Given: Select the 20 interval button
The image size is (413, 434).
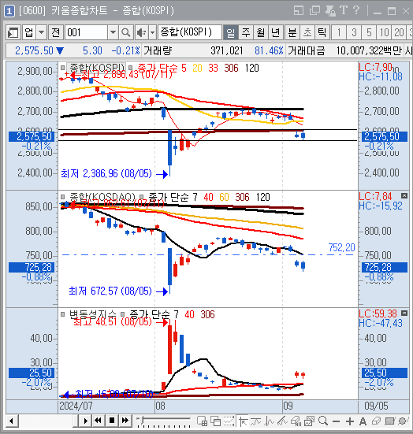Looking at the screenshot, I should [399, 32].
